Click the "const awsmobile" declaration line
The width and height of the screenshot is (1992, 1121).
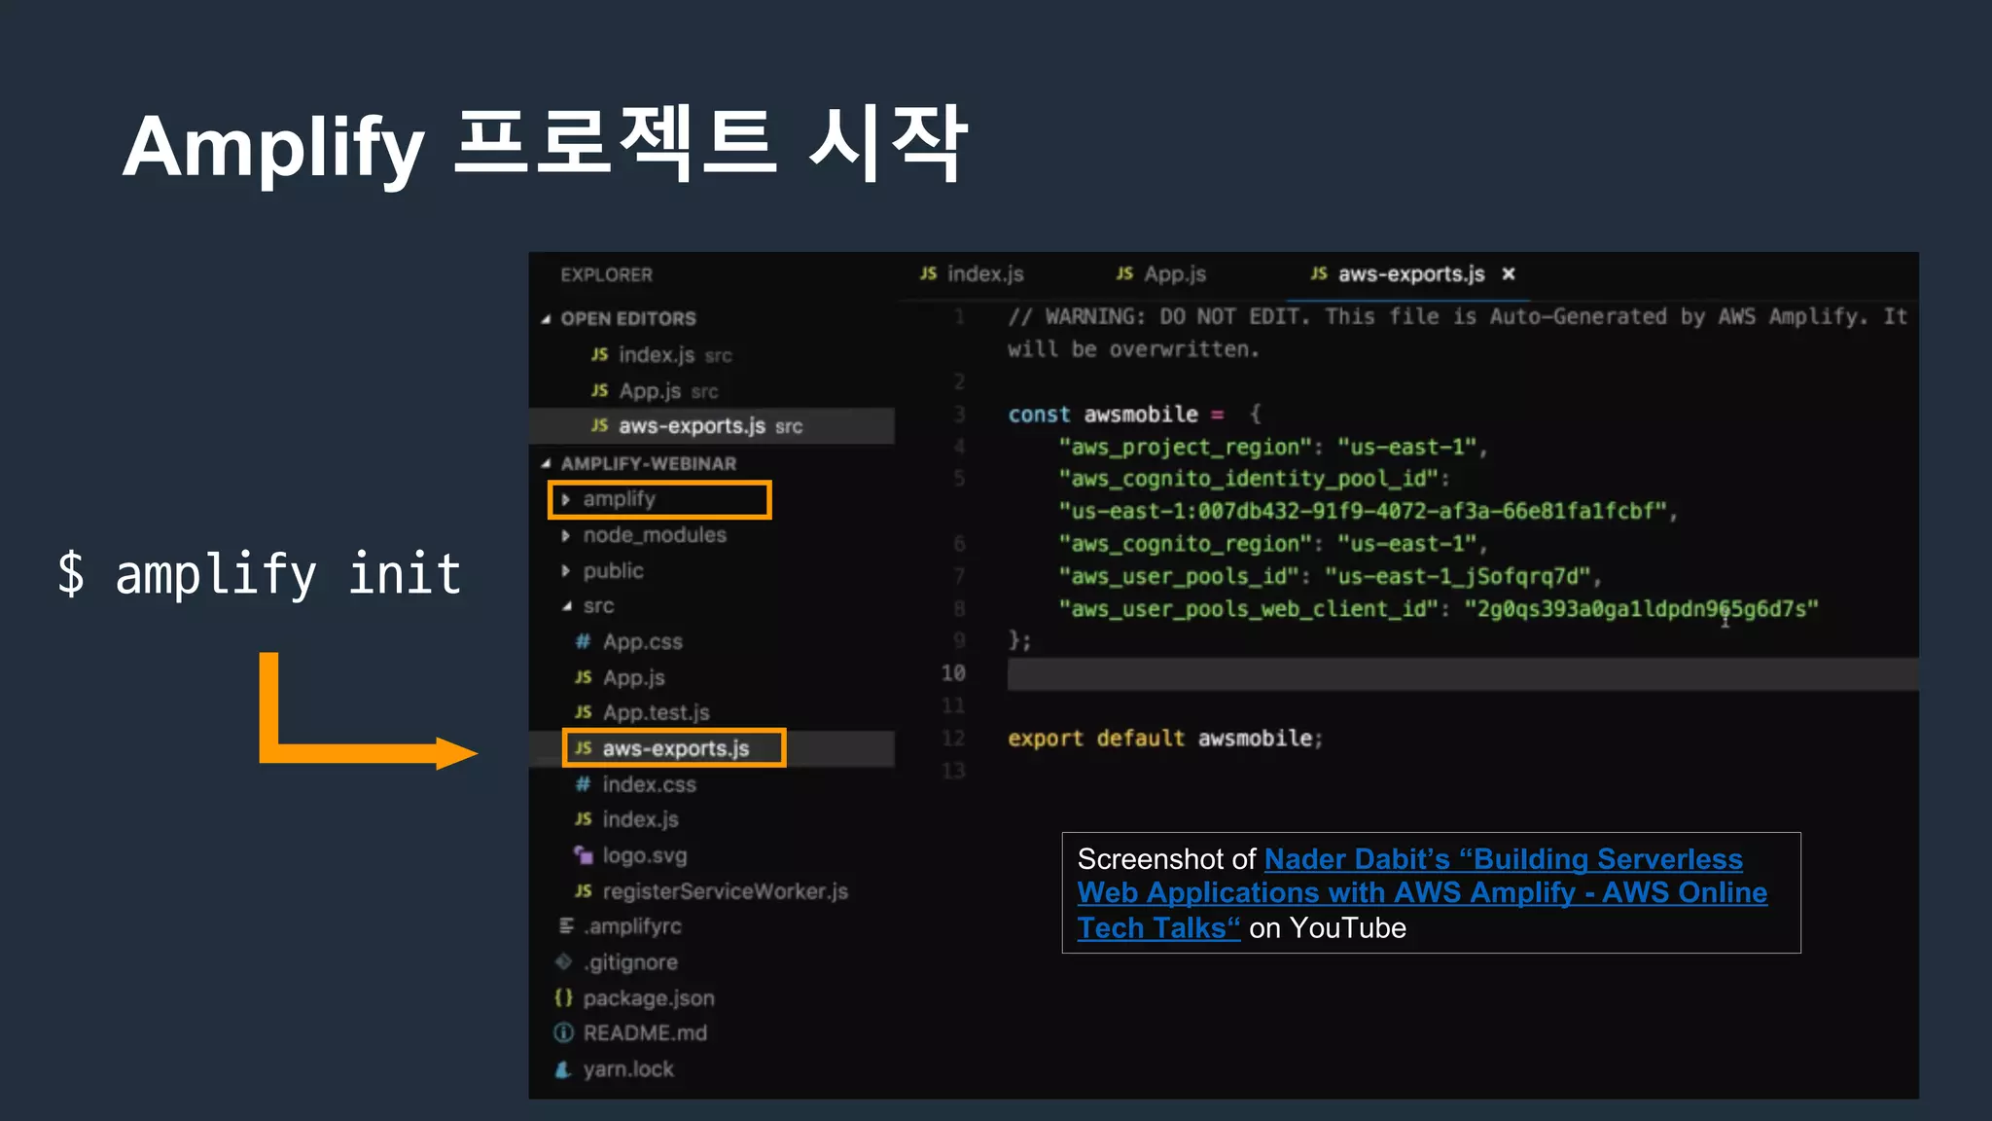[1134, 415]
